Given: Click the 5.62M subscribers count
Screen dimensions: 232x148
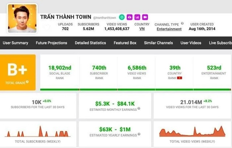Looking at the screenshot, I should coord(88,29).
